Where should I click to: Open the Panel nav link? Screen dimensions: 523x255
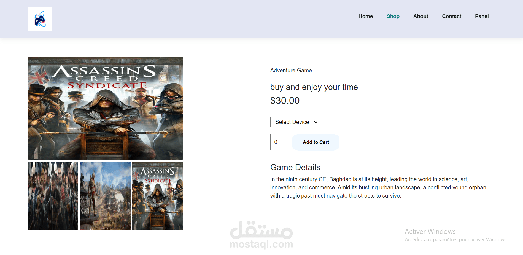(x=482, y=16)
